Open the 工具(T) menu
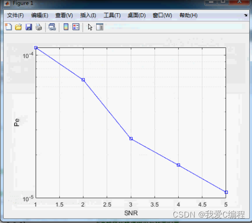This screenshot has height=223, width=252. tap(112, 16)
